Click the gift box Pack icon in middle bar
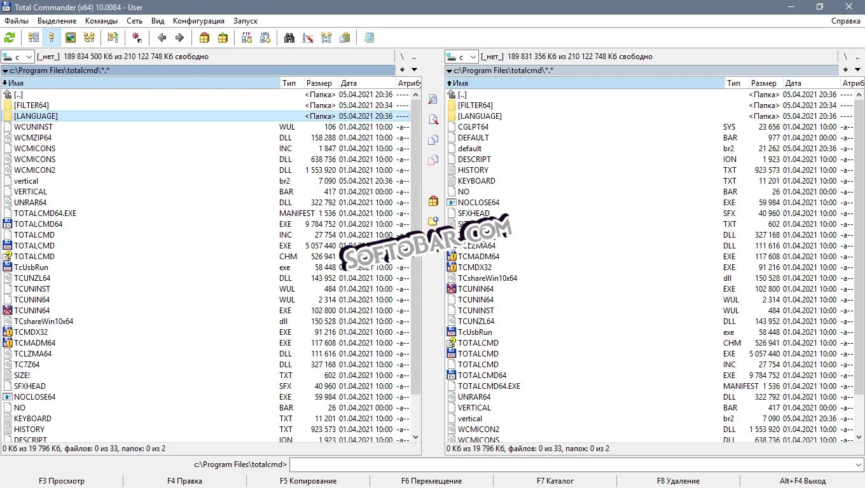Image resolution: width=865 pixels, height=488 pixels. 433,201
